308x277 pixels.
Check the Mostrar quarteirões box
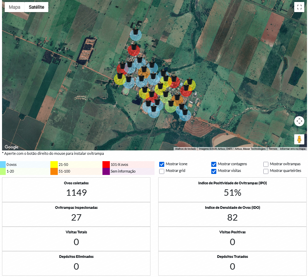click(266, 171)
